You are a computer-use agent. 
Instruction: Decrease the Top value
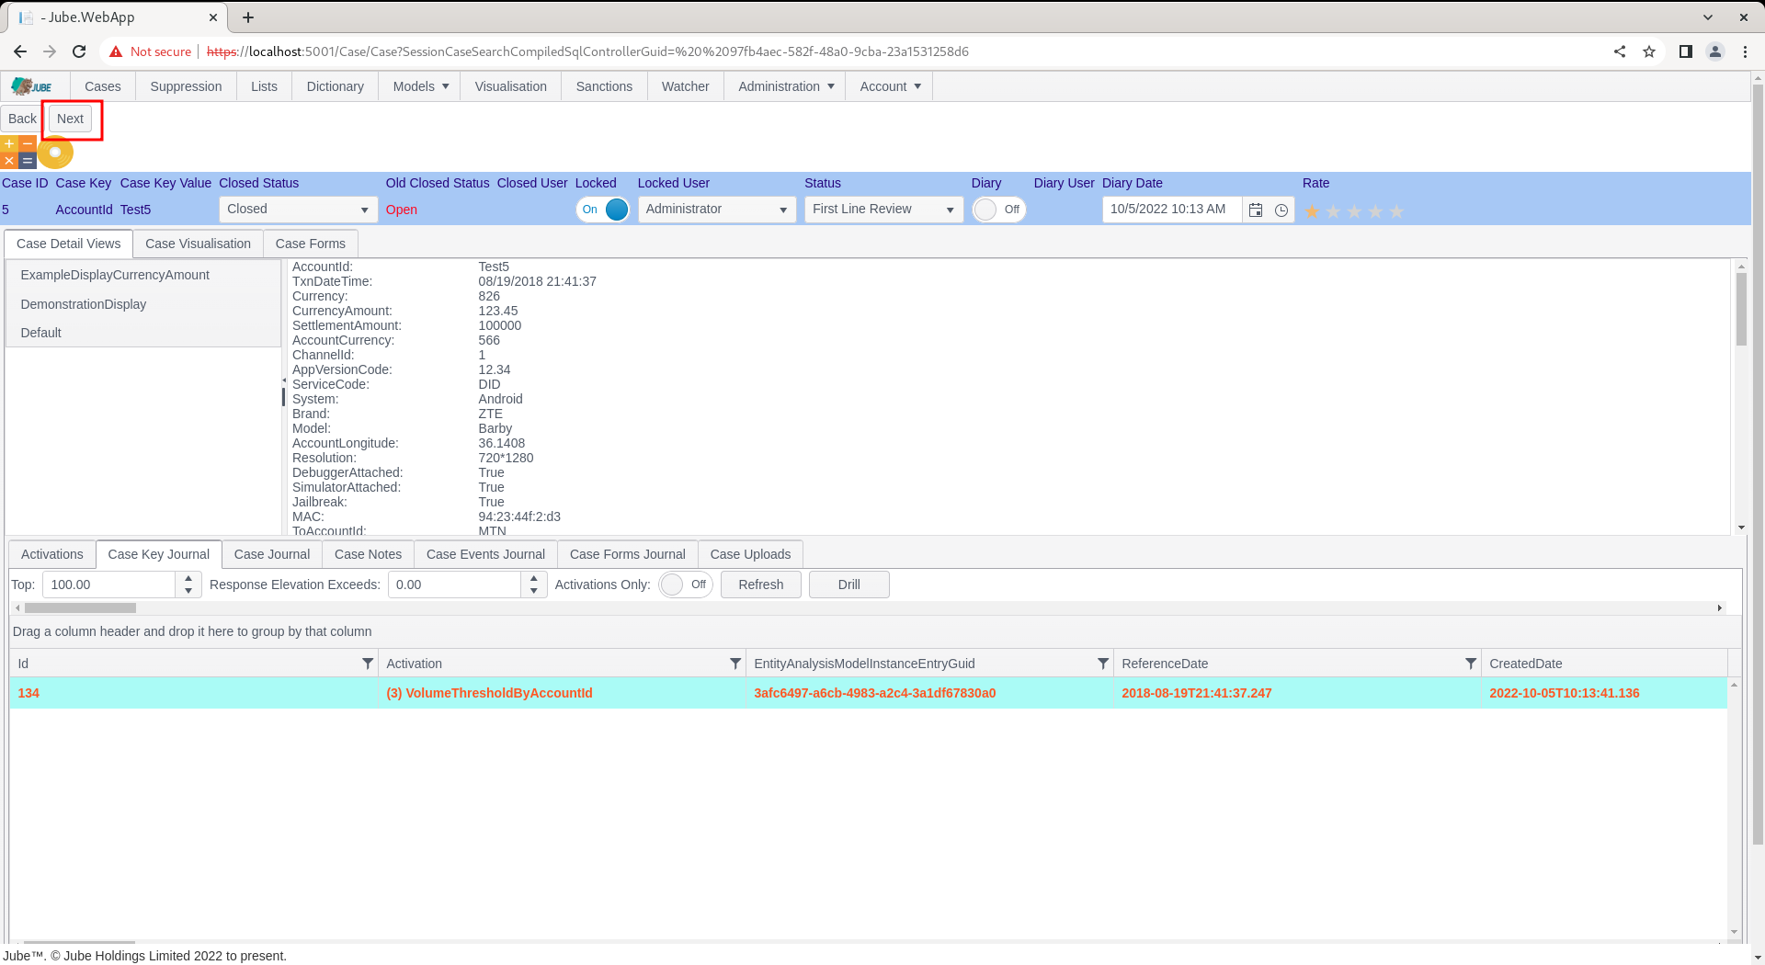188,591
